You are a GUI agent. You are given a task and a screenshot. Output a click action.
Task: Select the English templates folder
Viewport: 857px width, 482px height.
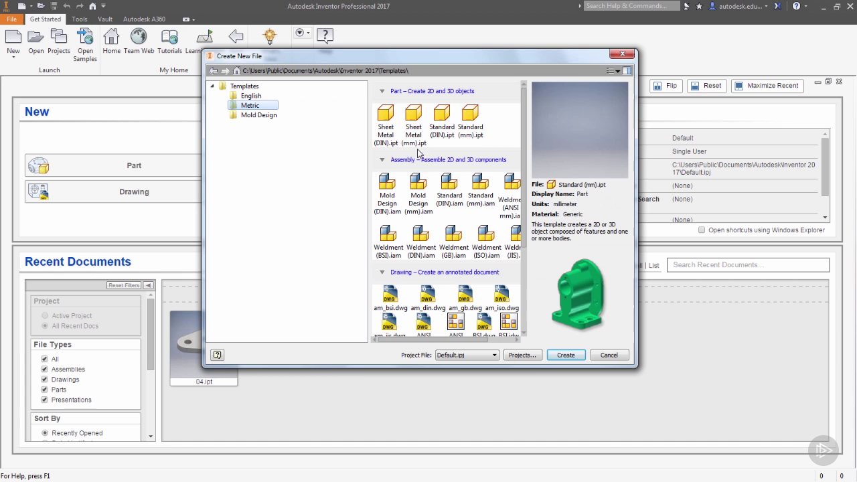(x=251, y=96)
